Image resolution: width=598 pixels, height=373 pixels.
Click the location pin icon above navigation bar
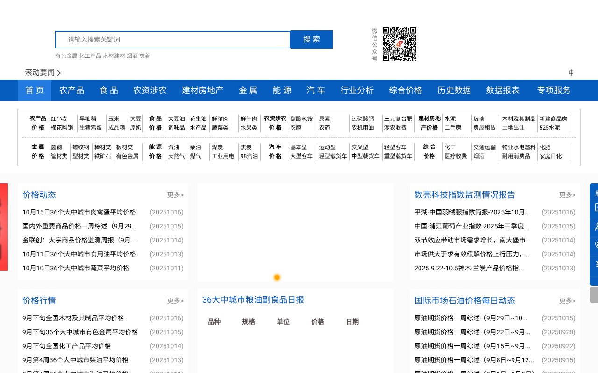click(570, 73)
